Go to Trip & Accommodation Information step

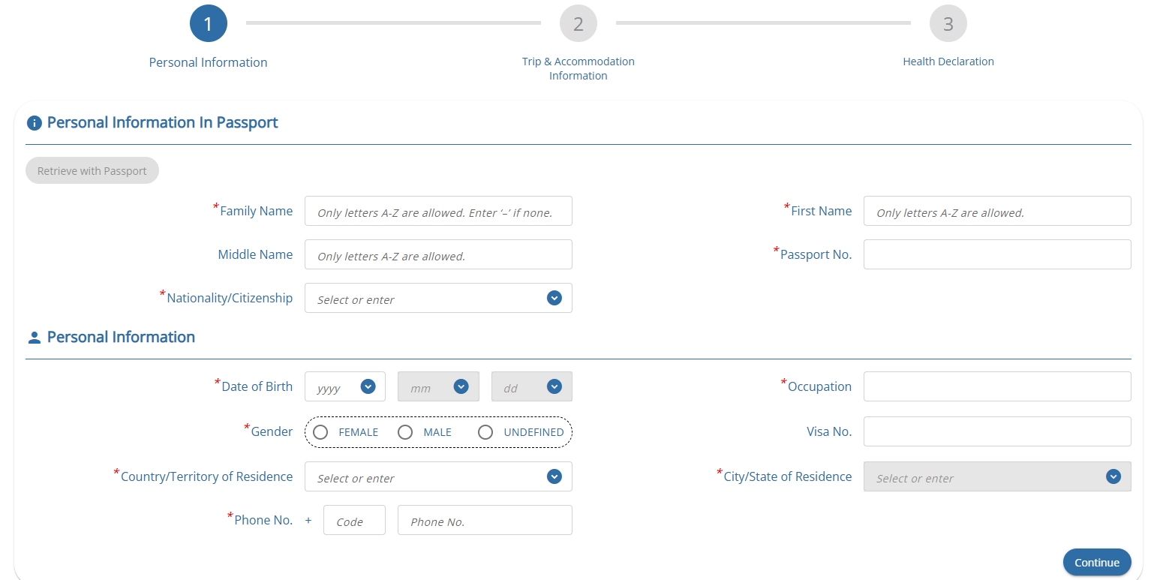point(578,68)
